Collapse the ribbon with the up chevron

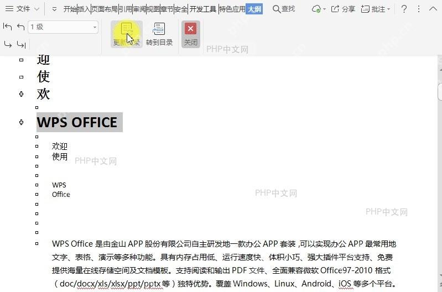coord(433,9)
